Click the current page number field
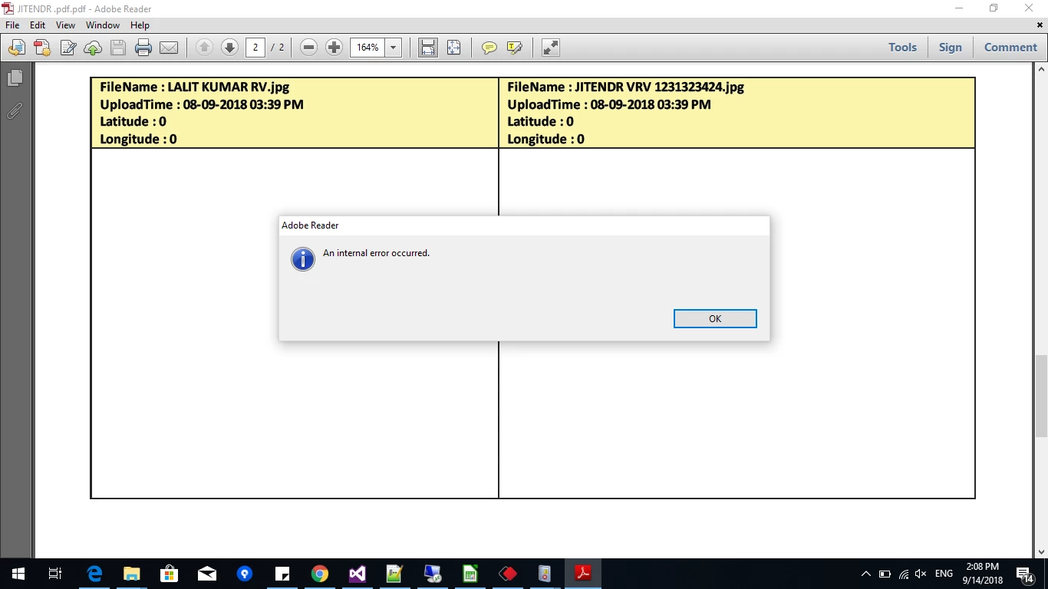 (x=255, y=48)
